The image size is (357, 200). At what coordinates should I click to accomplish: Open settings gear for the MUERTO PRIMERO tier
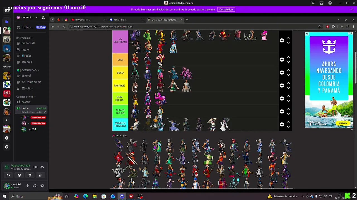coord(282,124)
